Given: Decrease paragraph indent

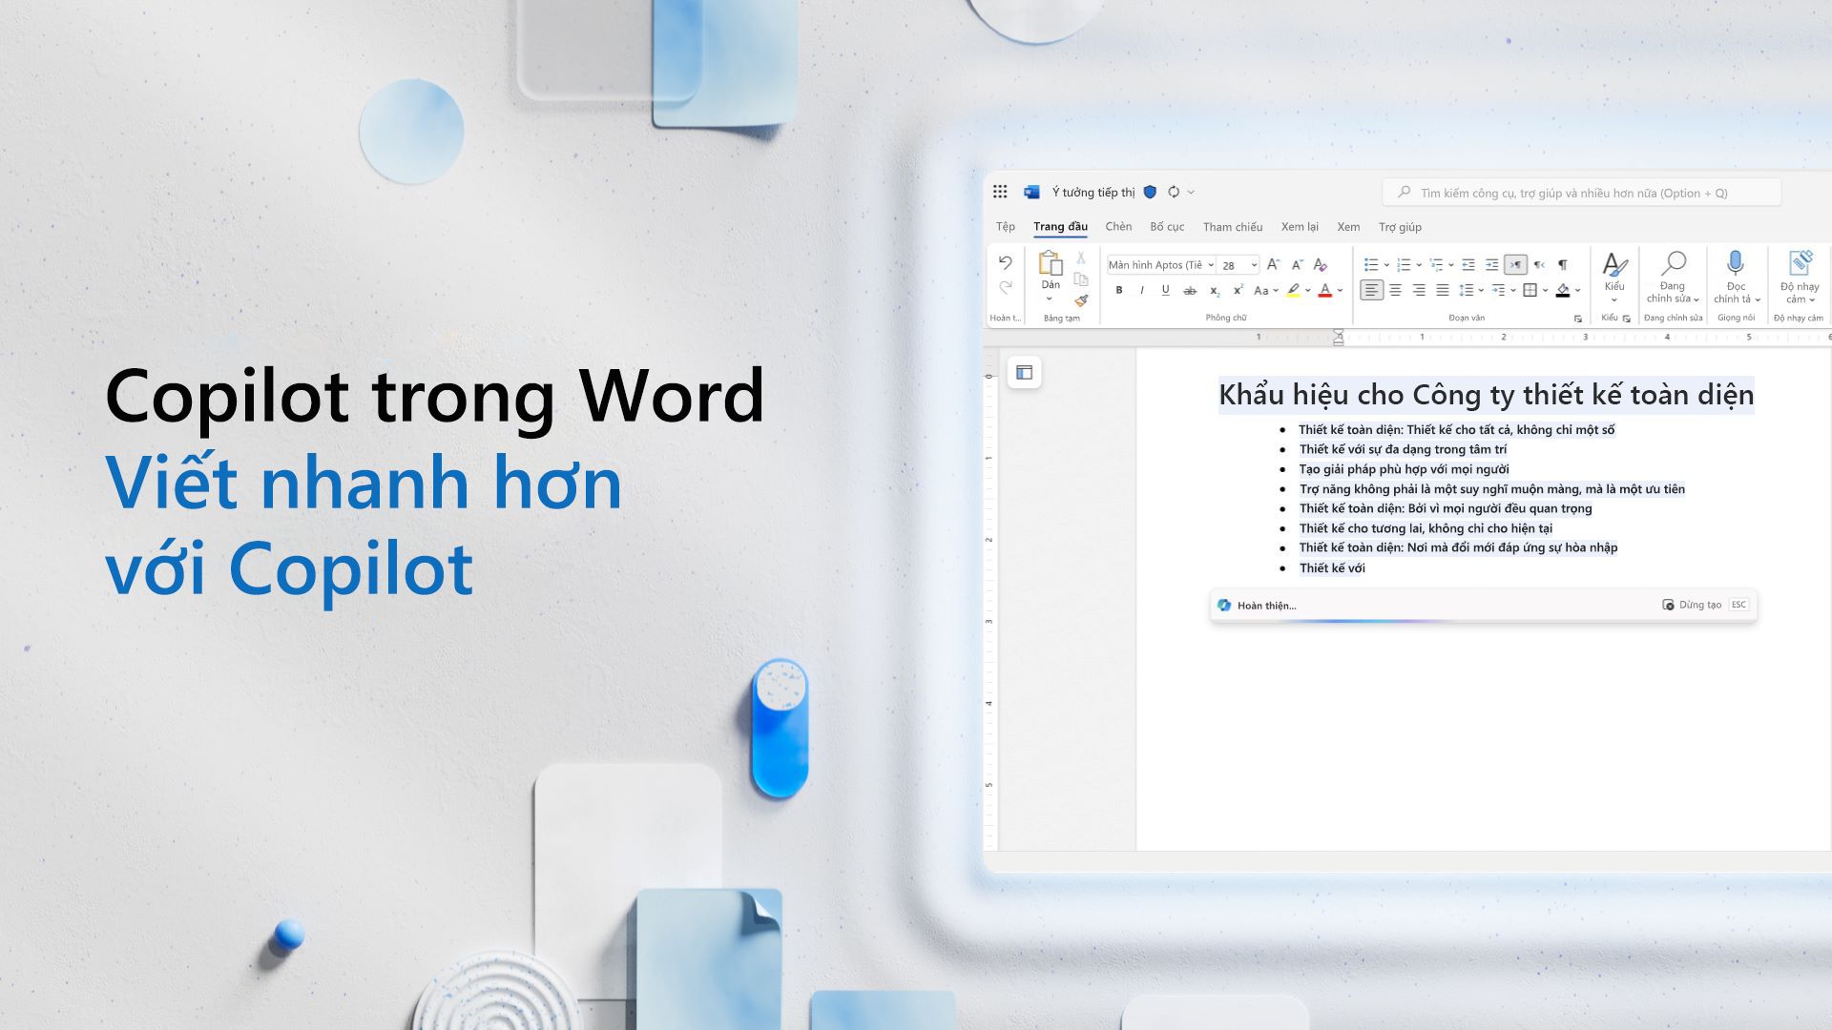Looking at the screenshot, I should [x=1468, y=264].
